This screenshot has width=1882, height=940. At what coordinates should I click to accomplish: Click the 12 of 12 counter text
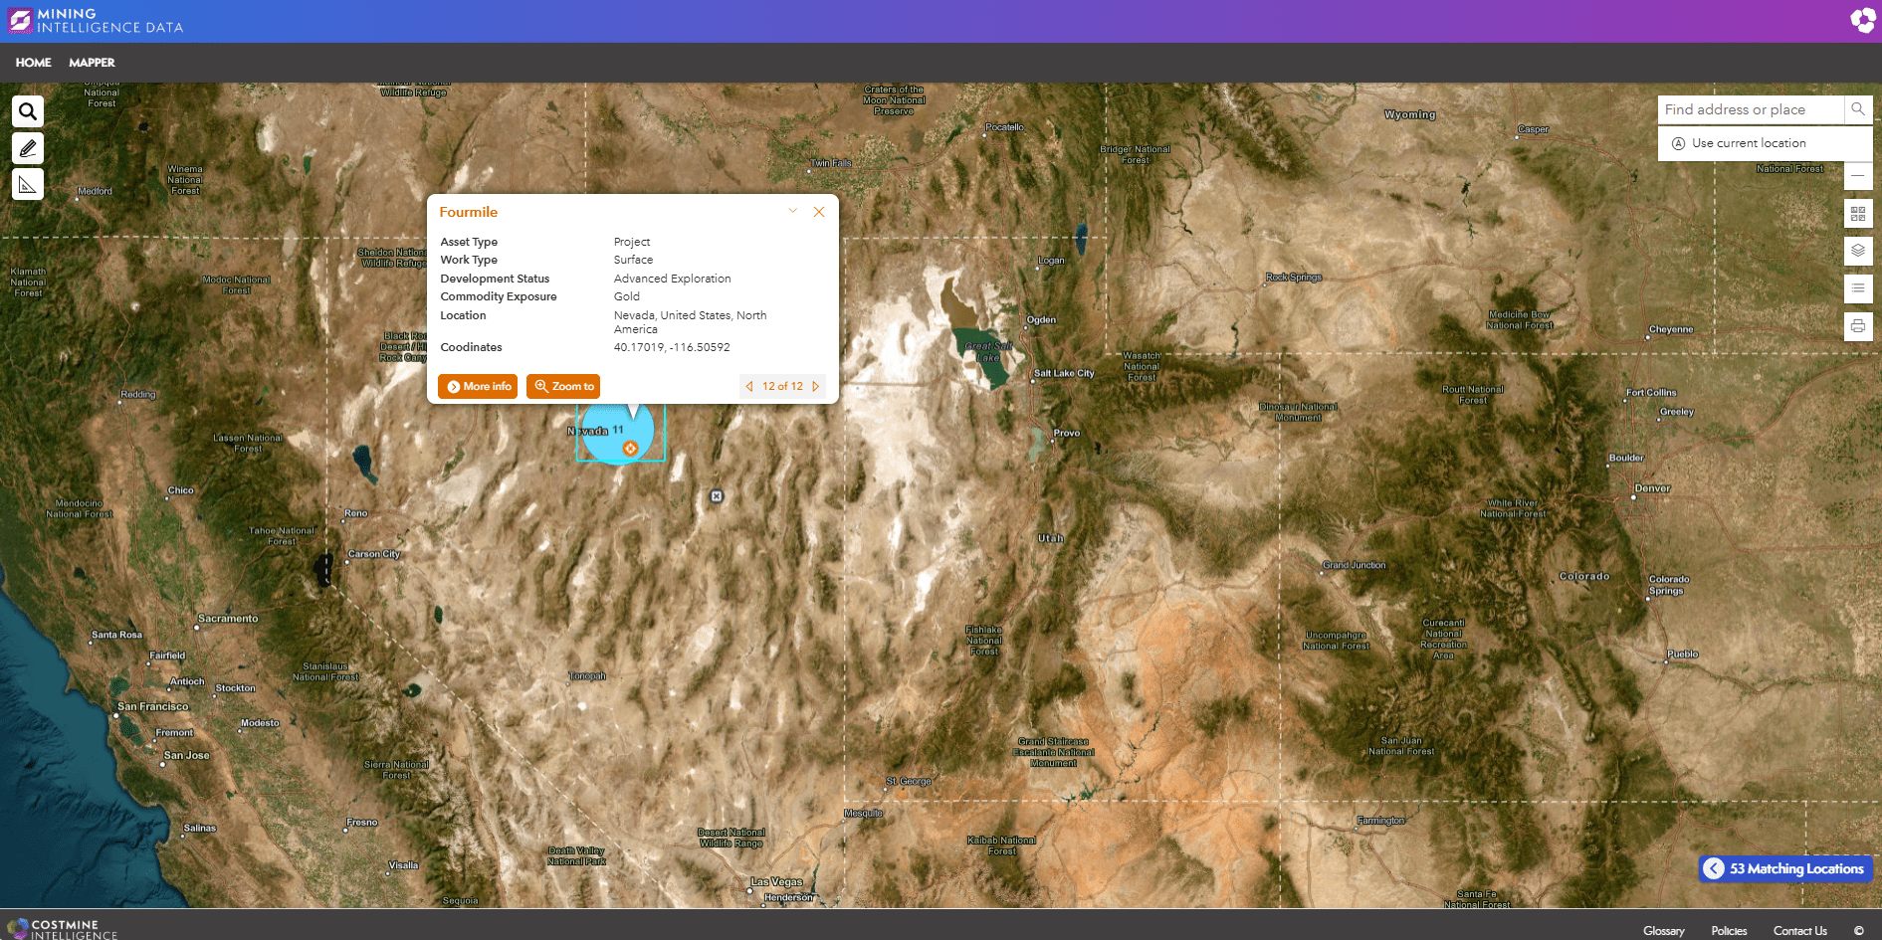click(782, 387)
